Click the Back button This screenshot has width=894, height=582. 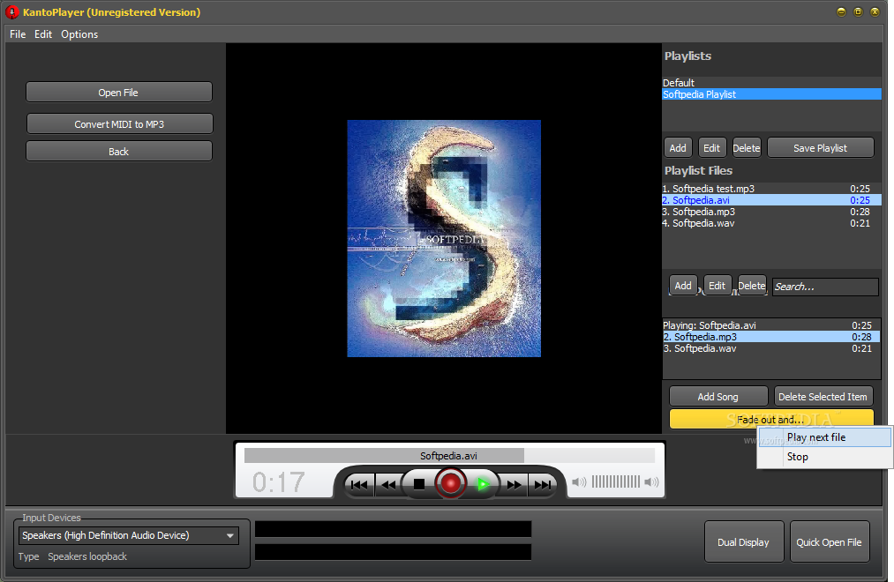pos(118,152)
